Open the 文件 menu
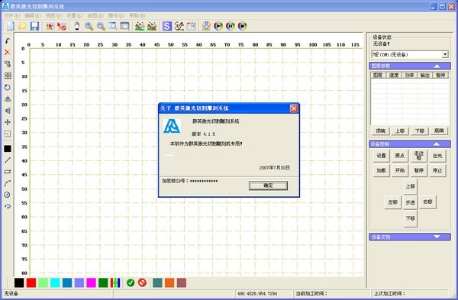458x300 pixels. coord(11,15)
